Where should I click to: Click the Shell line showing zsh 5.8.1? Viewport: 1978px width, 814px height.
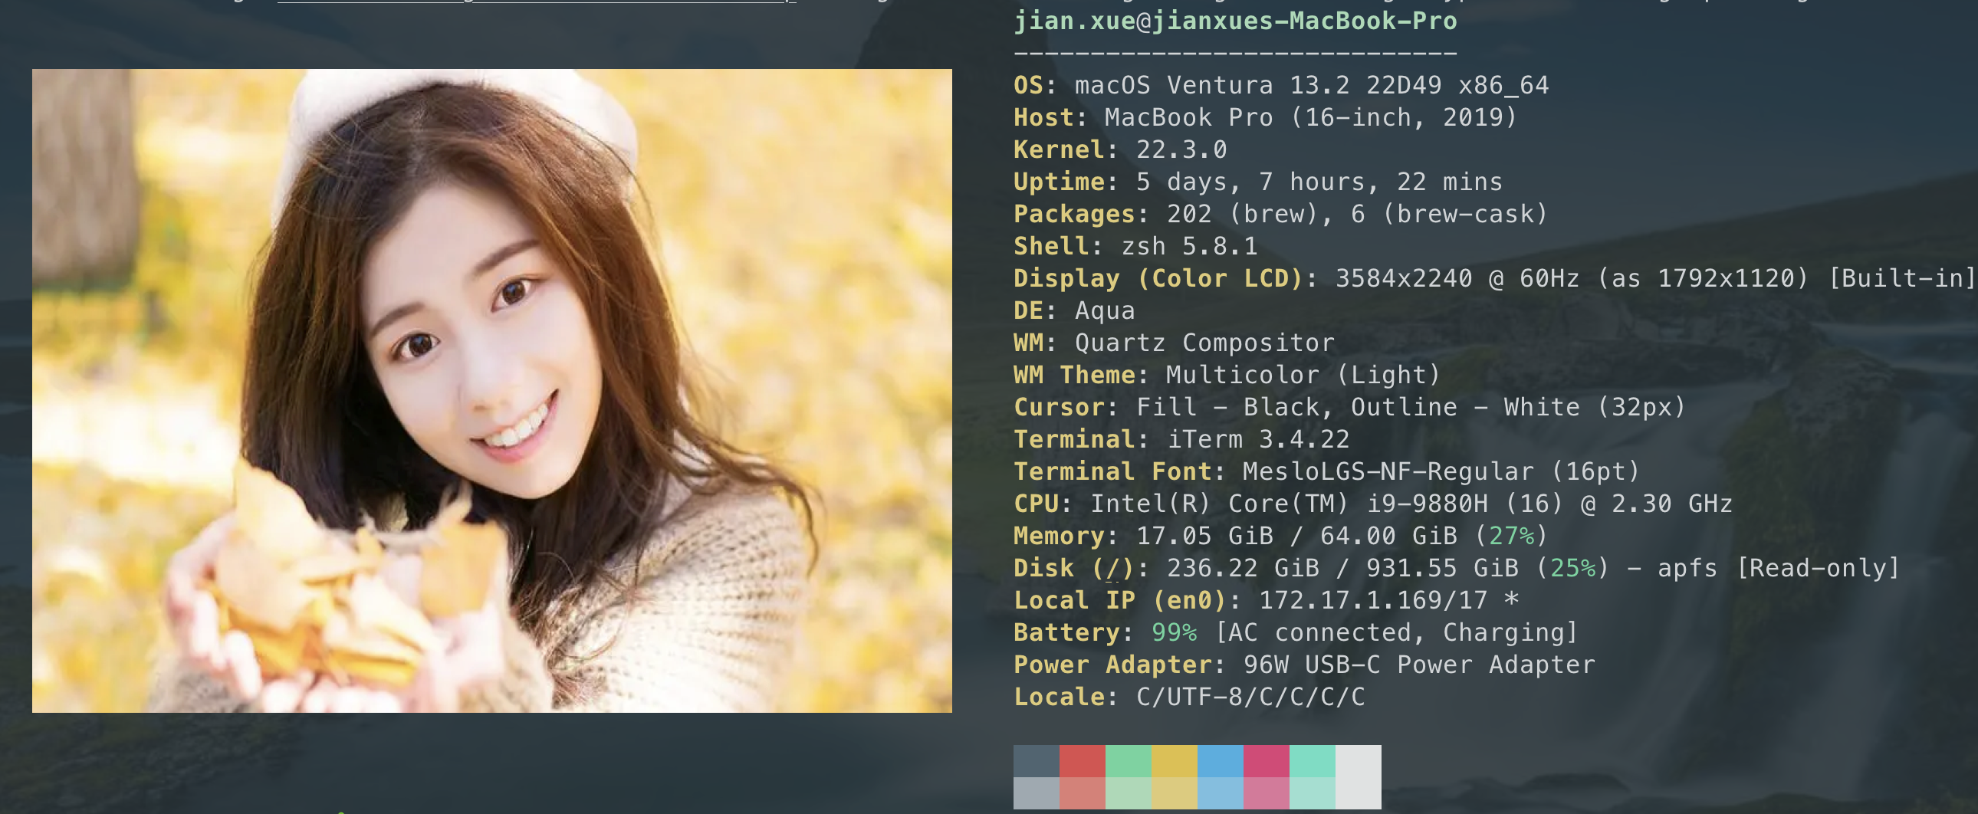click(1135, 247)
